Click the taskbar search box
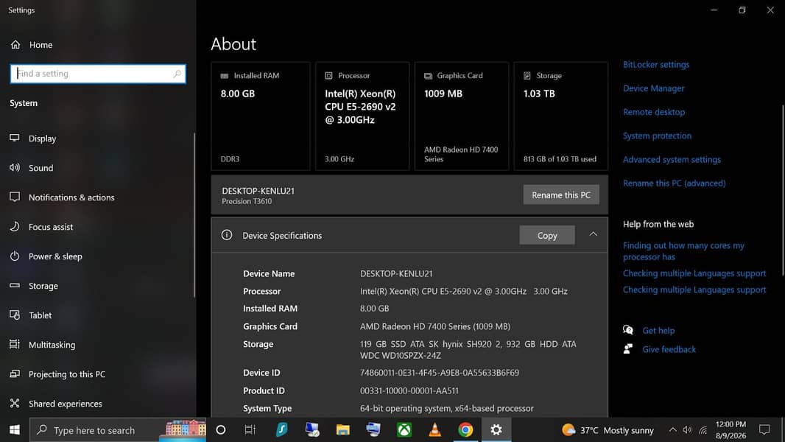Viewport: 785px width, 442px height. tap(118, 430)
